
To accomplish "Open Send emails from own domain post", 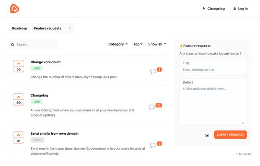I will 54,133.
